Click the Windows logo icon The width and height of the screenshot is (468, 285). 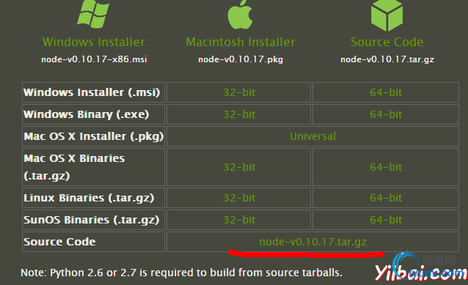tap(93, 14)
